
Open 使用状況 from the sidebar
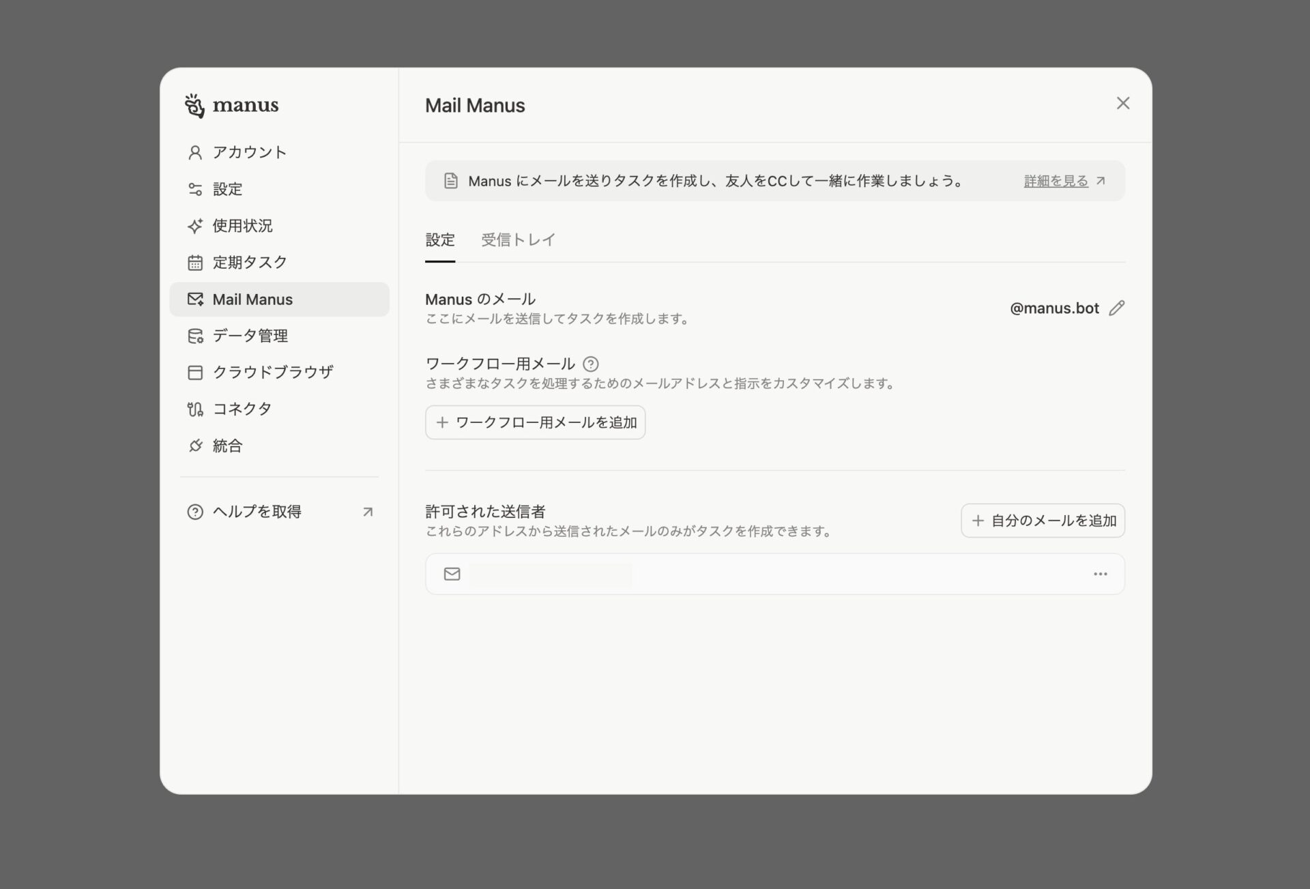click(243, 225)
